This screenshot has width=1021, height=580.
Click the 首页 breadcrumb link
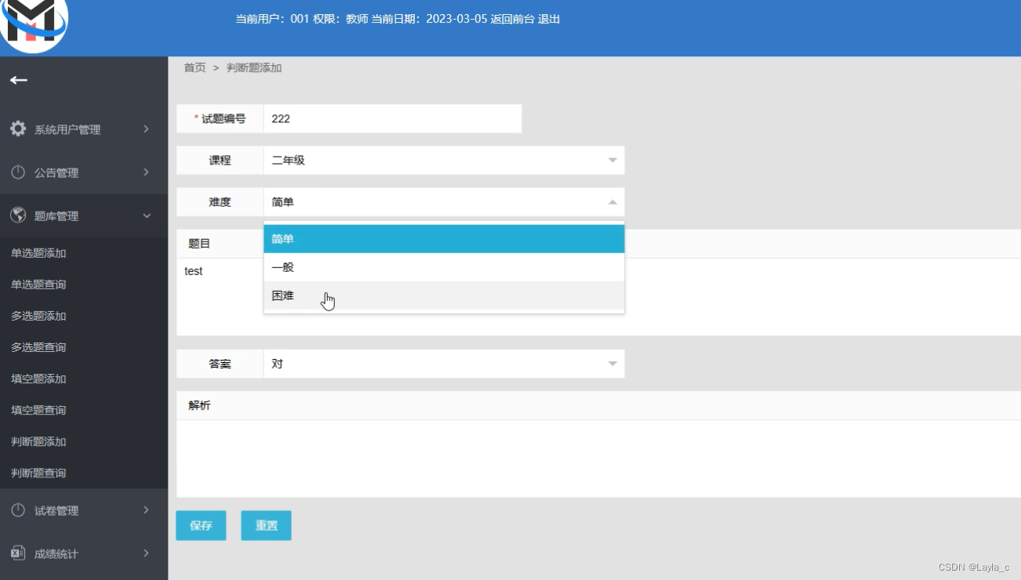(194, 68)
